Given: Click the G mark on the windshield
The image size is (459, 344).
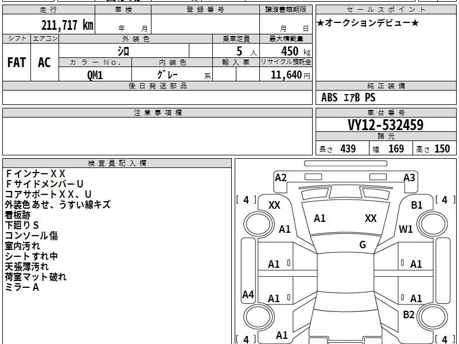Looking at the screenshot, I should [x=363, y=245].
